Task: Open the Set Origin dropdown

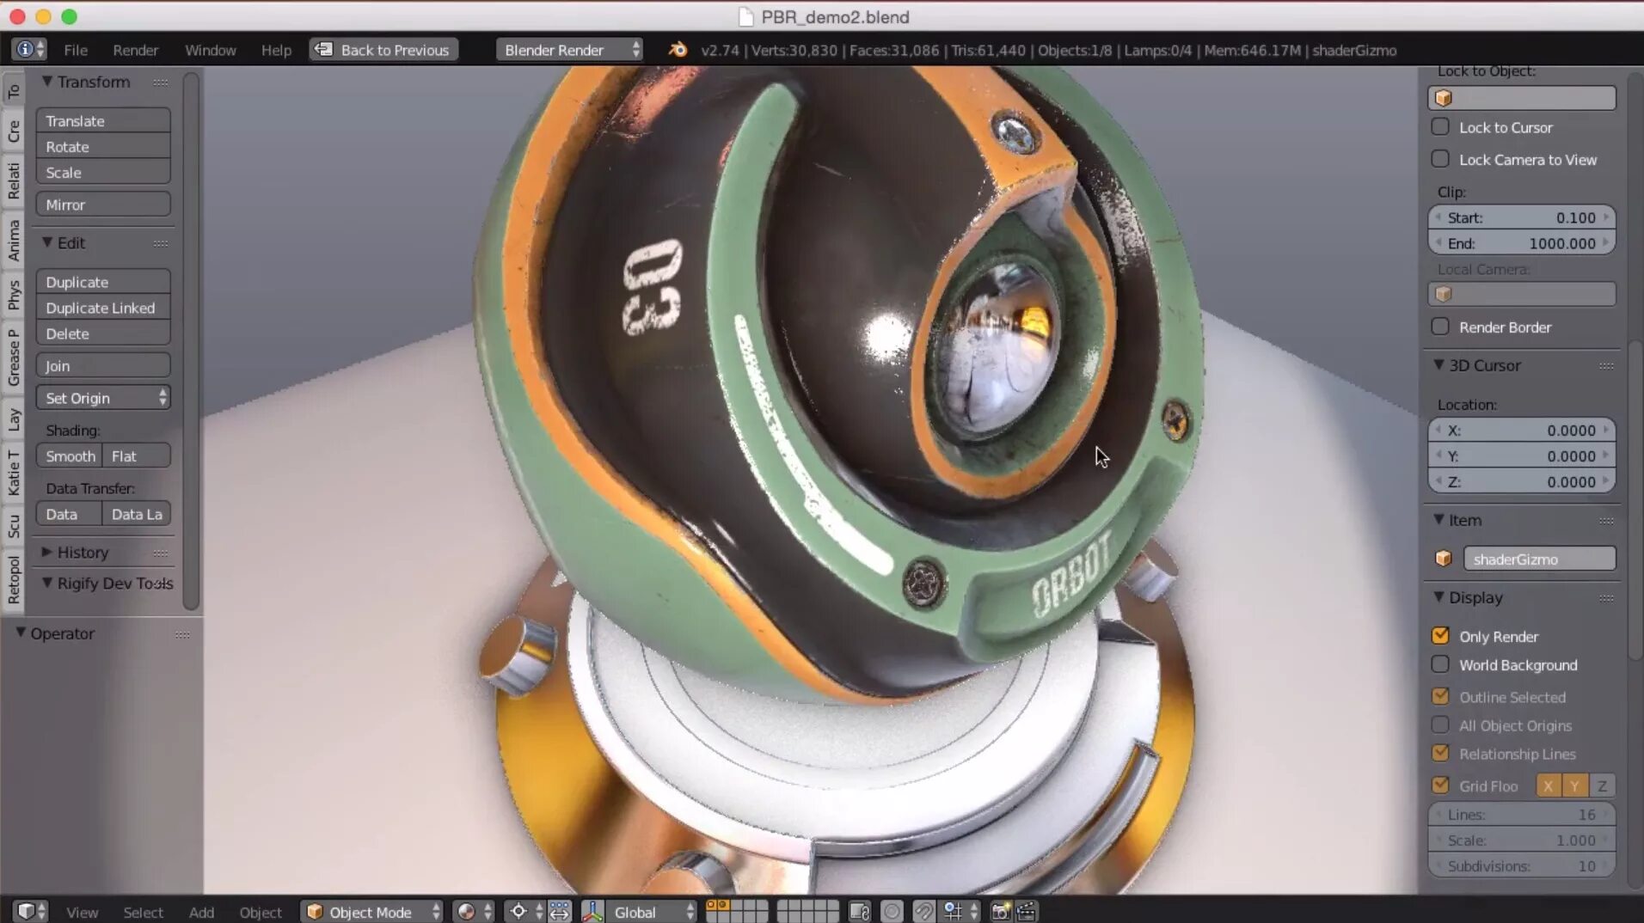Action: [x=103, y=398]
